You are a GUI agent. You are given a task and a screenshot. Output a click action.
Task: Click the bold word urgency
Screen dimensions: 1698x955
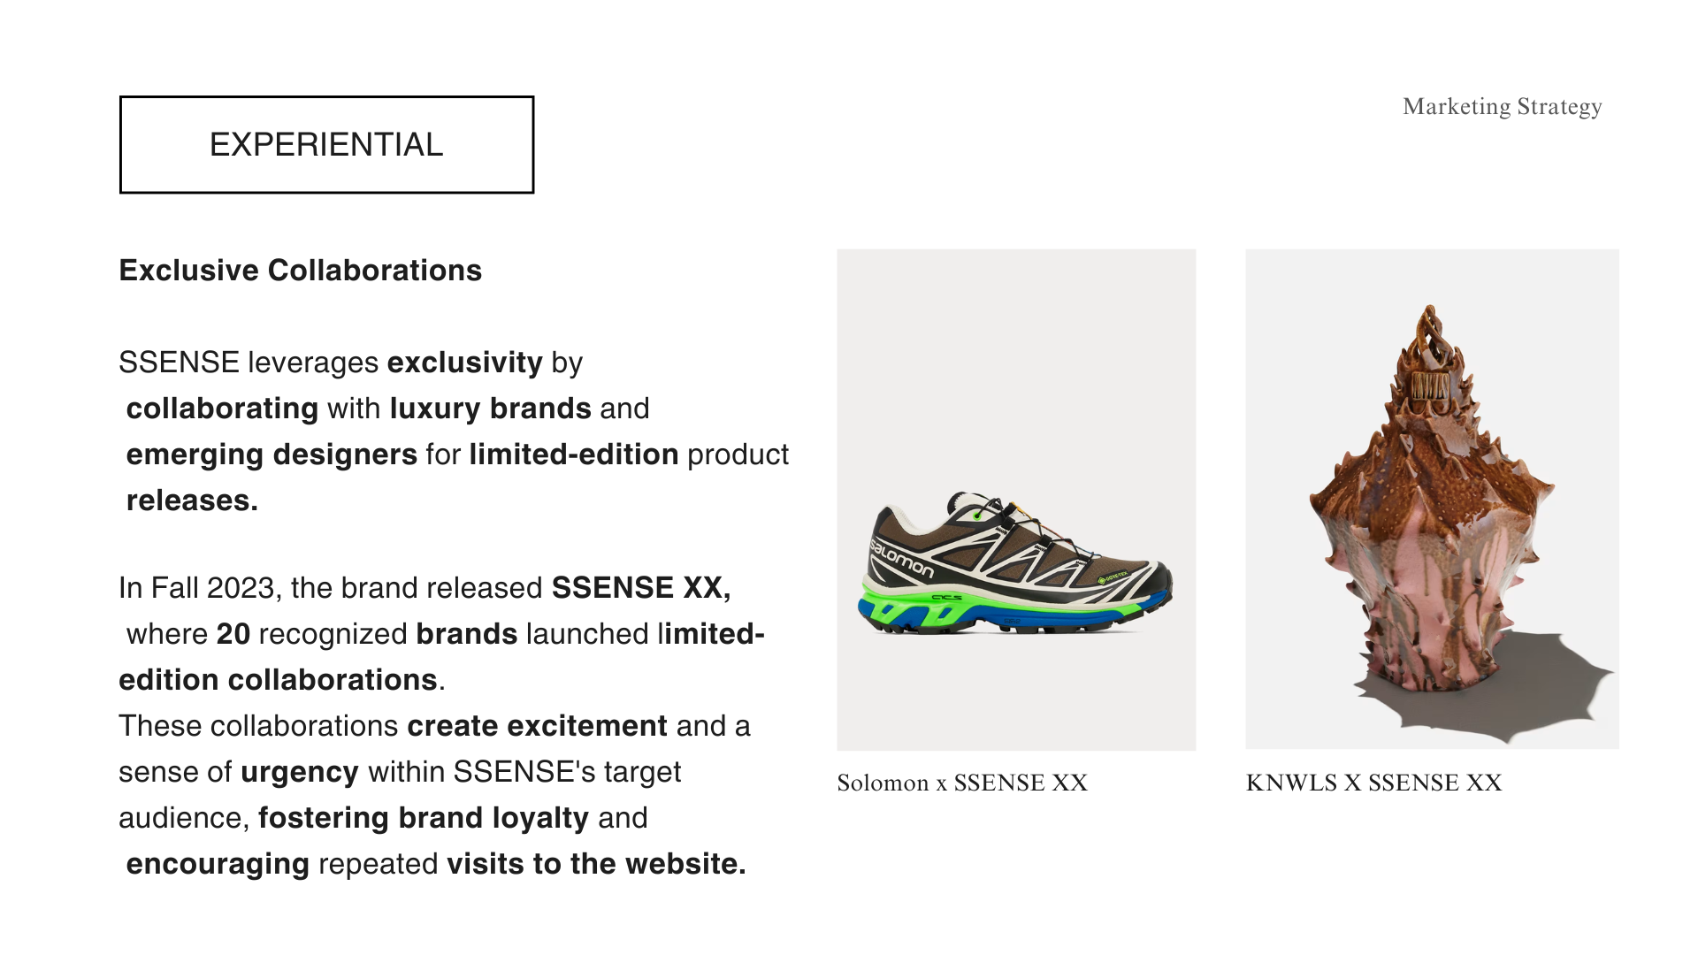(300, 772)
